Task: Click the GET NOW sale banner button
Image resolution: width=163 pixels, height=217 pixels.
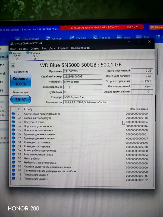Action: [x=132, y=27]
